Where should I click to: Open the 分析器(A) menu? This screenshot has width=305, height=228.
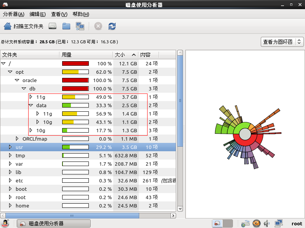pos(13,14)
